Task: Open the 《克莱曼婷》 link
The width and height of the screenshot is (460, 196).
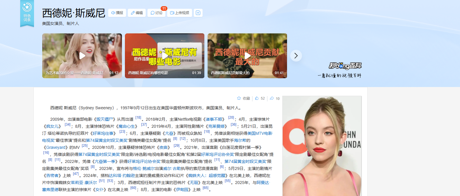Action: (x=216, y=126)
